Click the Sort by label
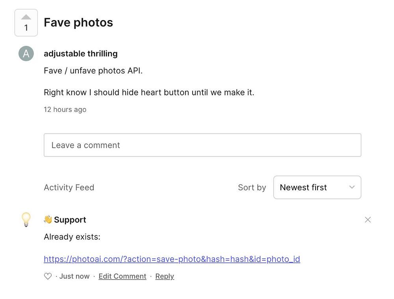The height and width of the screenshot is (299, 394). coord(252,188)
